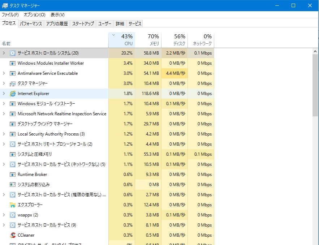Switch to the スタートアップ tab
Image resolution: width=319 pixels, height=245 pixels.
[x=83, y=24]
